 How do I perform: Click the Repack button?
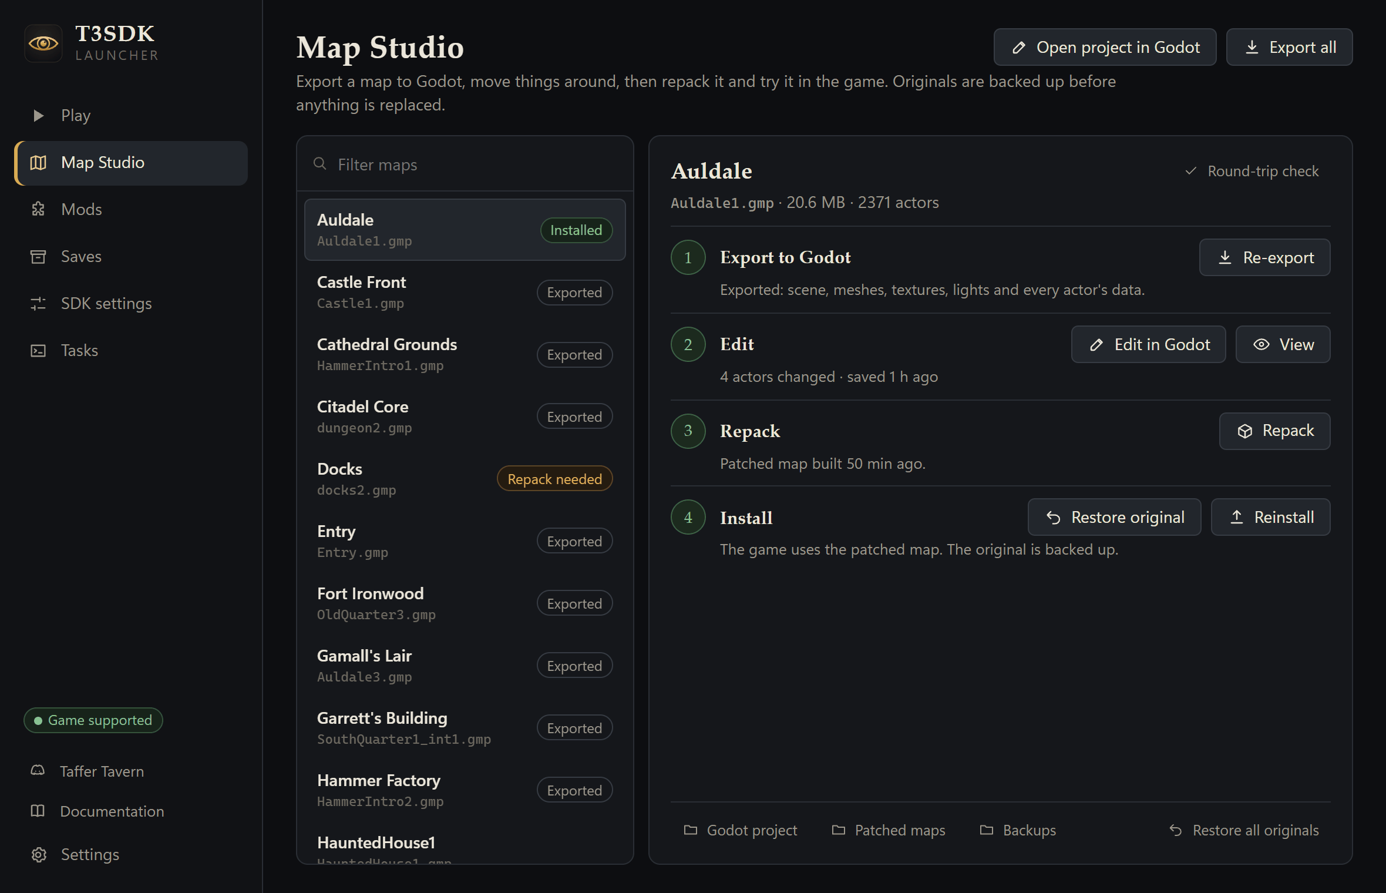1274,431
